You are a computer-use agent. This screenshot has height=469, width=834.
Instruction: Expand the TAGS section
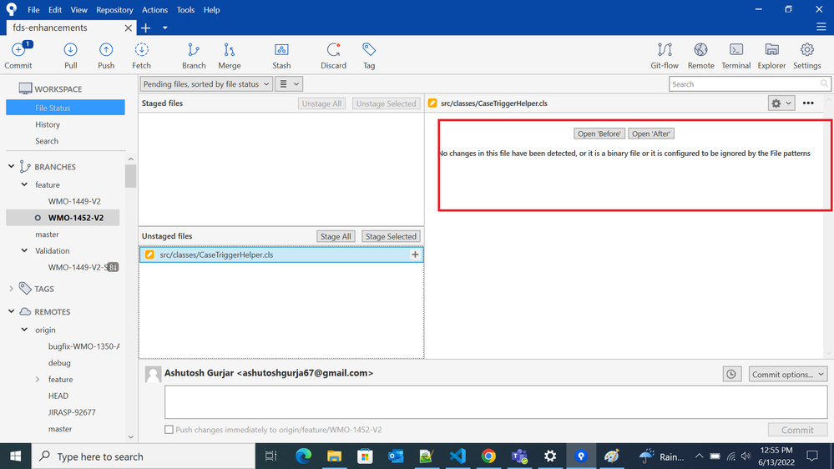[11, 289]
